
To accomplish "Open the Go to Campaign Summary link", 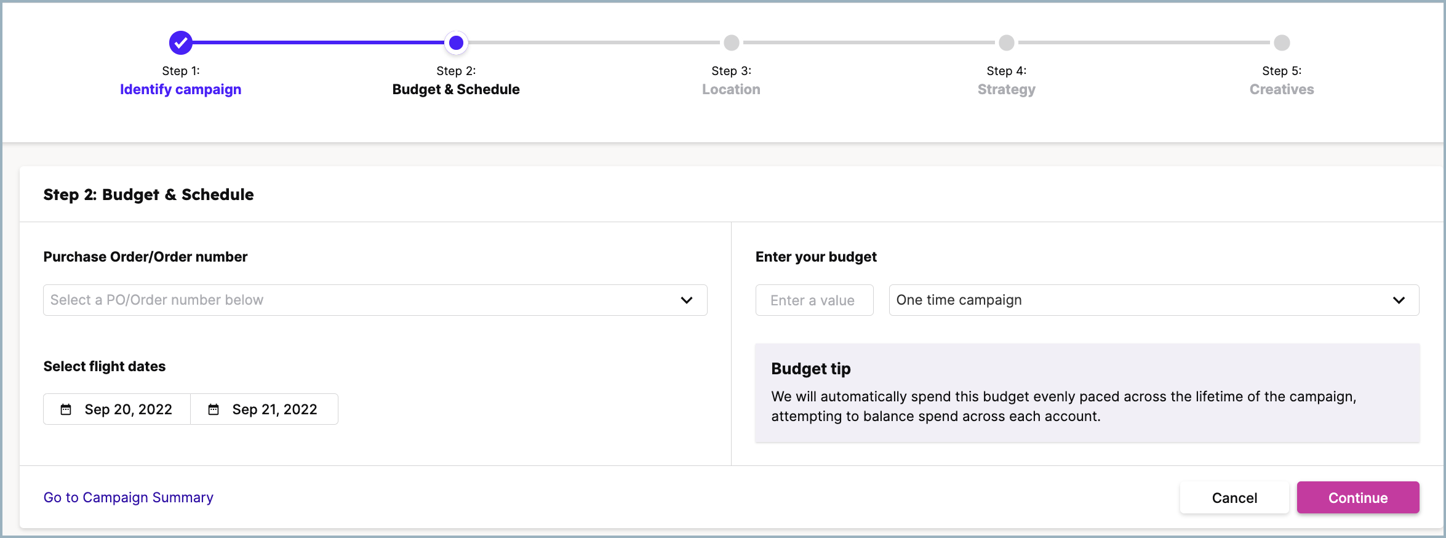I will pos(128,497).
